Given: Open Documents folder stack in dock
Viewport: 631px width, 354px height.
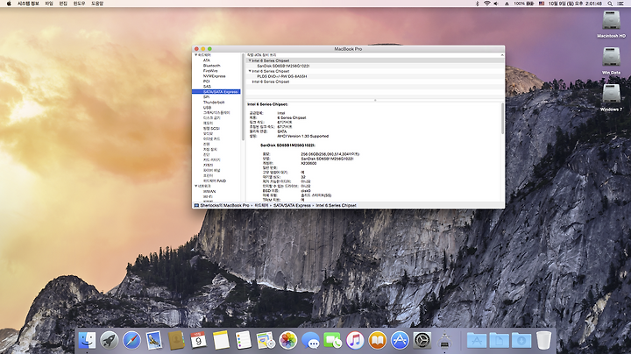Looking at the screenshot, I should [x=499, y=340].
